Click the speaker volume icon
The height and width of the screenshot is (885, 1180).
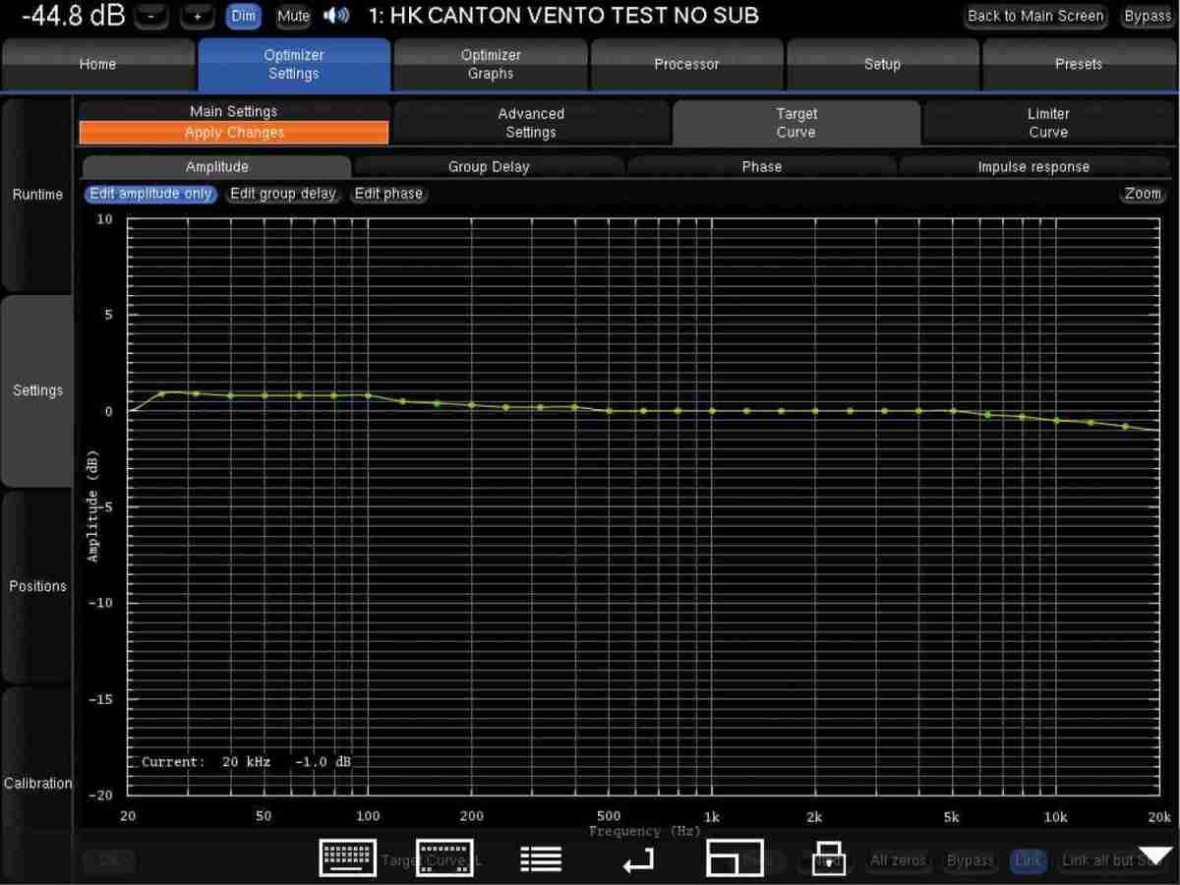point(336,16)
